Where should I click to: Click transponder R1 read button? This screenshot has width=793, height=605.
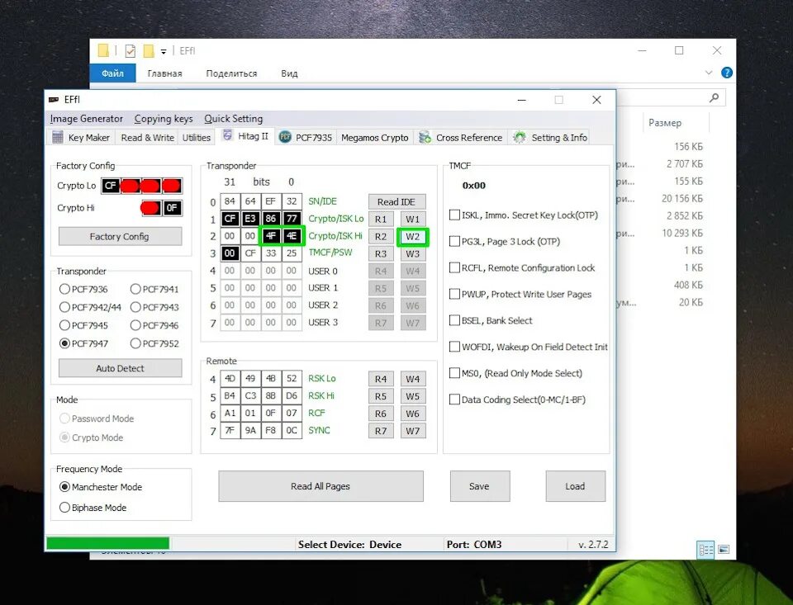click(x=381, y=220)
